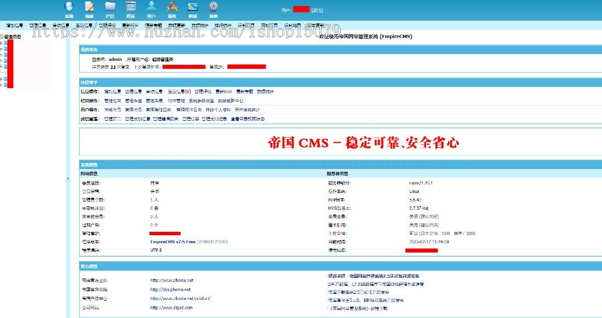Viewport: 602px width, 318px height.
Task: Click 签发信息(0) link in quick menu
Action: (179, 92)
